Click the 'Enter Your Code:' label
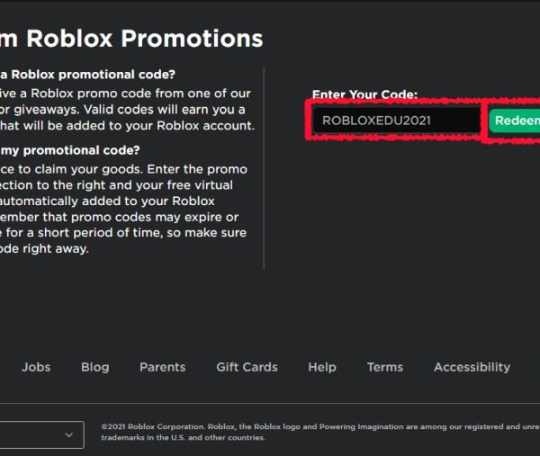This screenshot has width=540, height=456. point(364,94)
